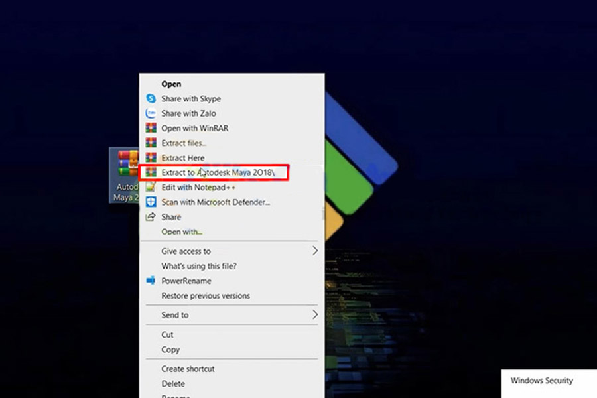Expand the Give access to submenu arrow
This screenshot has height=398, width=597.
pos(315,251)
